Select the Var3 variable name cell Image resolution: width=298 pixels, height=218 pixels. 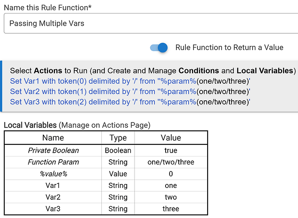[53, 208]
